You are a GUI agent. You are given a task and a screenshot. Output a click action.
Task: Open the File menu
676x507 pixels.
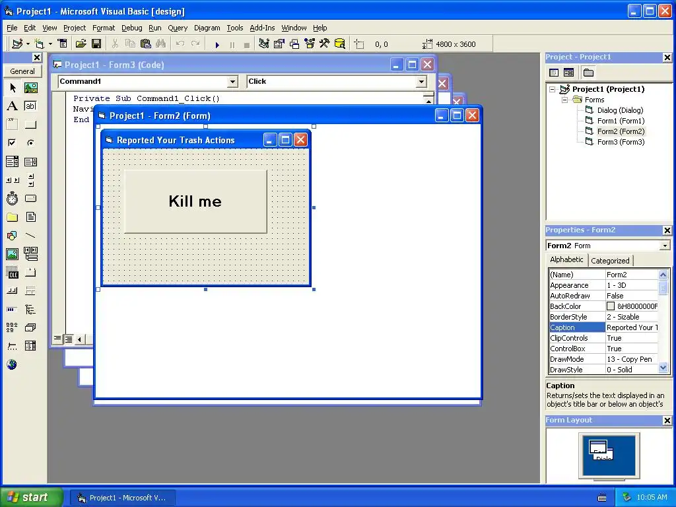(12, 28)
